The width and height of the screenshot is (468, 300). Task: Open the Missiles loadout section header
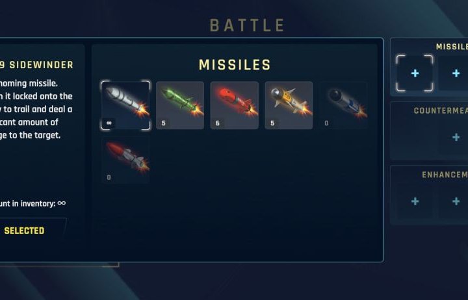coord(452,47)
